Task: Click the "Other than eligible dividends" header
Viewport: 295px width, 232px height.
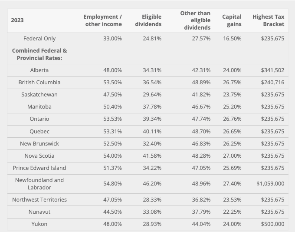Action: click(x=195, y=20)
